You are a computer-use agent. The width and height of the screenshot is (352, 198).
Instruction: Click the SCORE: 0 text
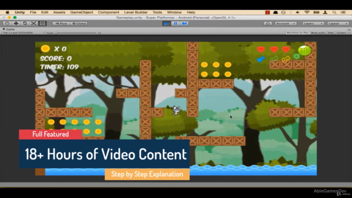[56, 59]
